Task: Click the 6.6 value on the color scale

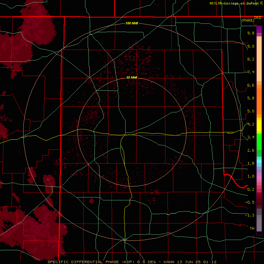Action: coord(251,85)
